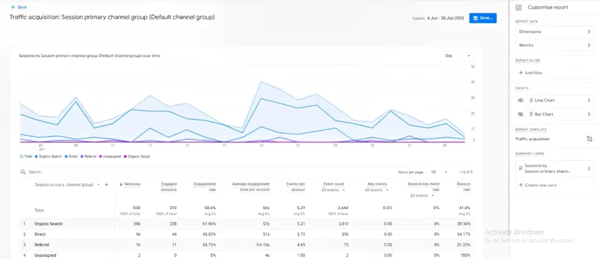Toggle hidden Bar Chart eye icon

pos(521,114)
